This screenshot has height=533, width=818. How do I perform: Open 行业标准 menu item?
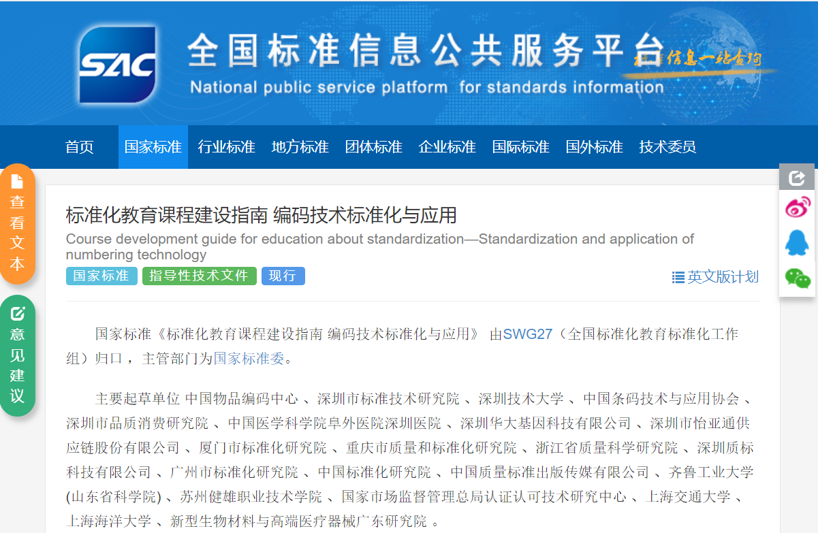[x=227, y=147]
